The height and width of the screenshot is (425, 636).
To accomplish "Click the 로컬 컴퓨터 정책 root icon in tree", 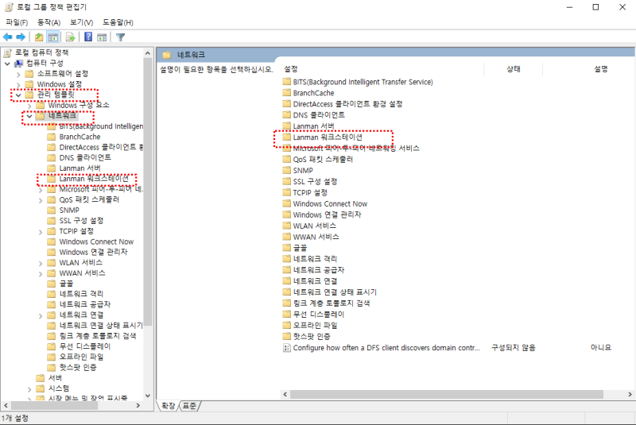I will (x=8, y=52).
